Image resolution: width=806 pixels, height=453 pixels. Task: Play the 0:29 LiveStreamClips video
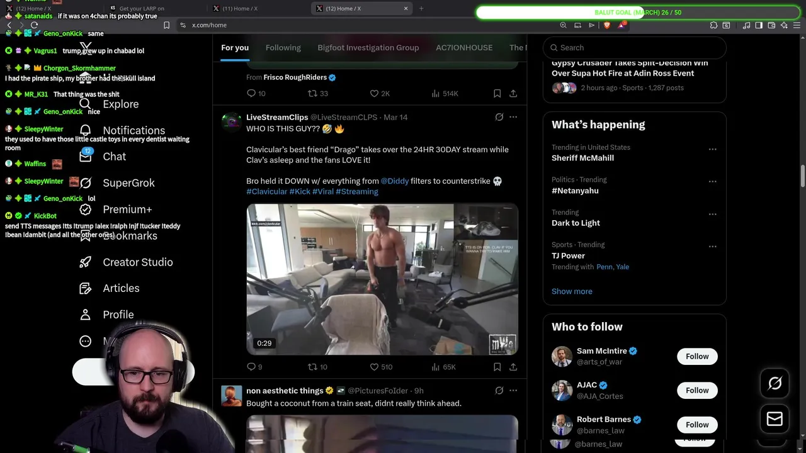point(382,279)
